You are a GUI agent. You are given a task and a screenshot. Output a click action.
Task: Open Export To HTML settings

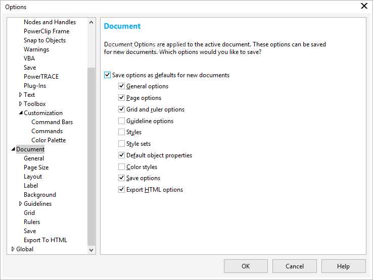[x=45, y=240]
